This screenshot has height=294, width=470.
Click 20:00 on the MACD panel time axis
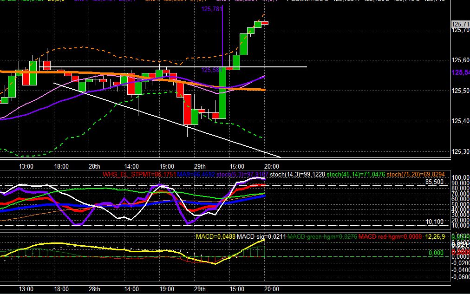272,289
